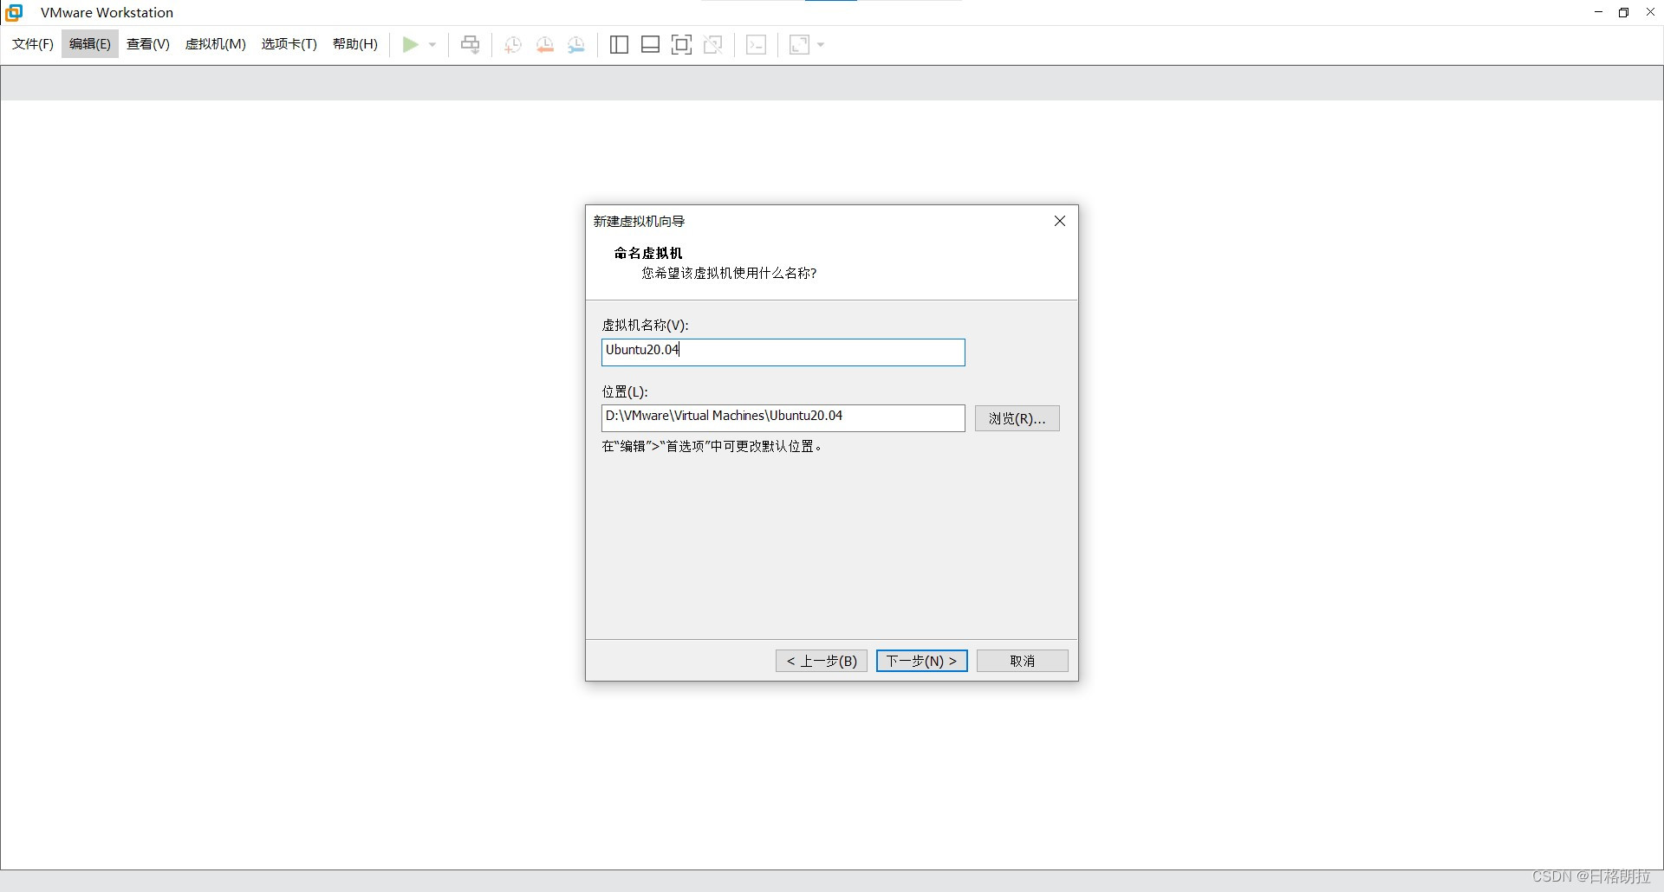This screenshot has width=1664, height=892.
Task: Click the console view icon
Action: [x=756, y=44]
